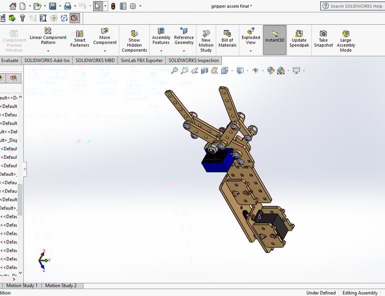Screen dimensions: 385x296
Task: Expand Reference Geometry dropdown arrow
Action: coord(184,51)
